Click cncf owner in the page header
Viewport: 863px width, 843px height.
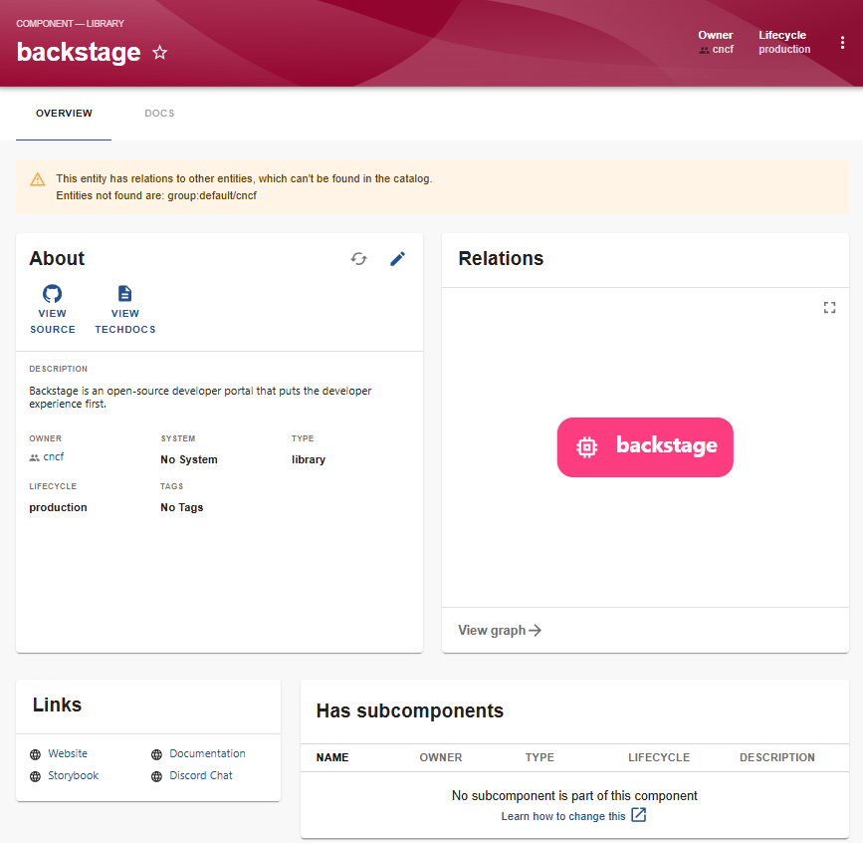[x=722, y=49]
